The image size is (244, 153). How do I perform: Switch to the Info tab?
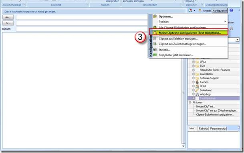pos(192,128)
